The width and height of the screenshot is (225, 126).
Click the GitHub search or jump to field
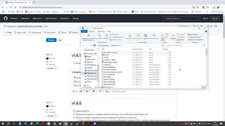[181, 18]
